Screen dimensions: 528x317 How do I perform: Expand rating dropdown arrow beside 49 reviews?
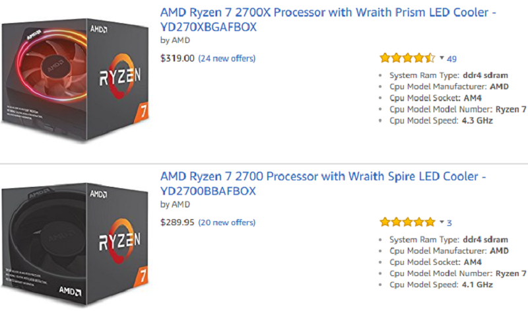[442, 58]
